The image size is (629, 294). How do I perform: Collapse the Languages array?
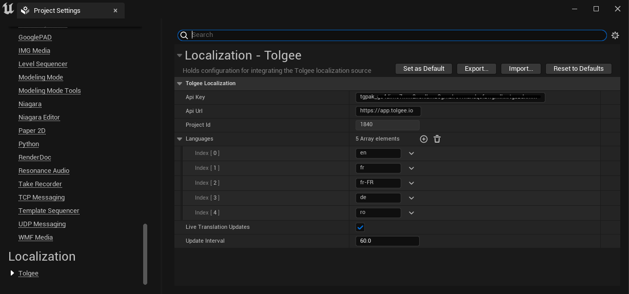point(180,139)
